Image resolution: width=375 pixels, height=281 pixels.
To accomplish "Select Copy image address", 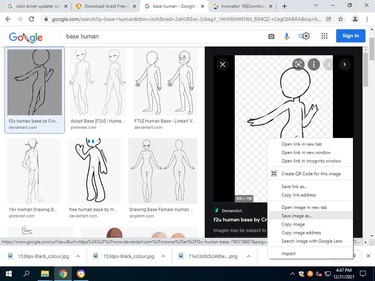I will point(310,232).
